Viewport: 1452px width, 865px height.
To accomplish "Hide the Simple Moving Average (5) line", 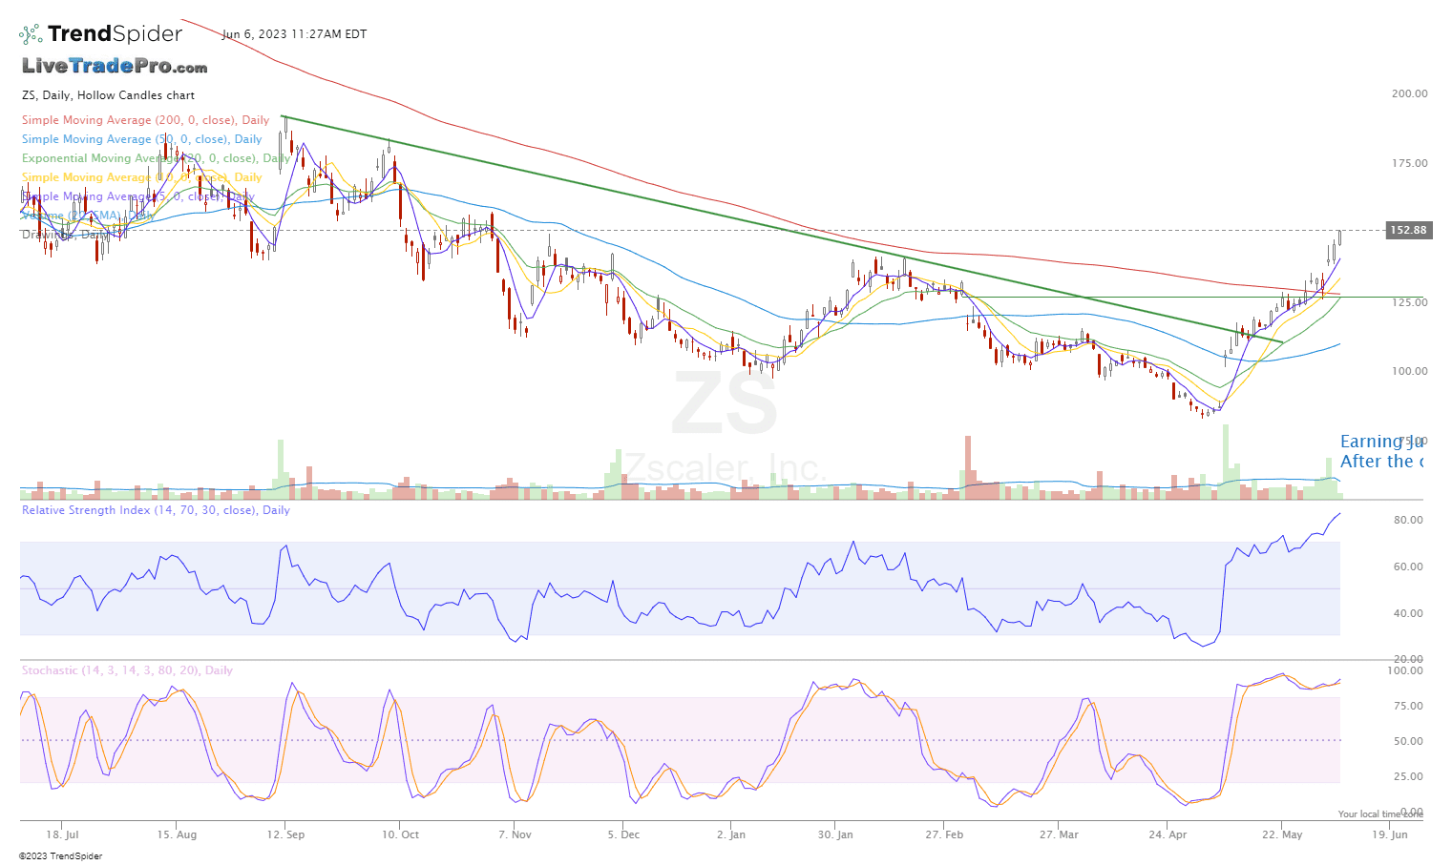I will point(138,196).
